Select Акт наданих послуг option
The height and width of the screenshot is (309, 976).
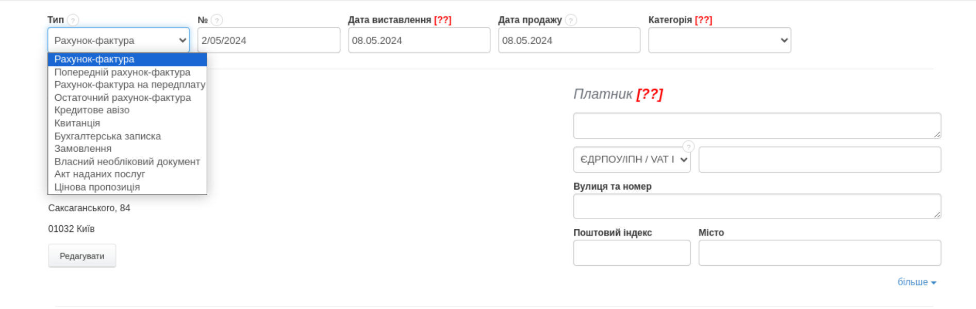pyautogui.click(x=100, y=174)
